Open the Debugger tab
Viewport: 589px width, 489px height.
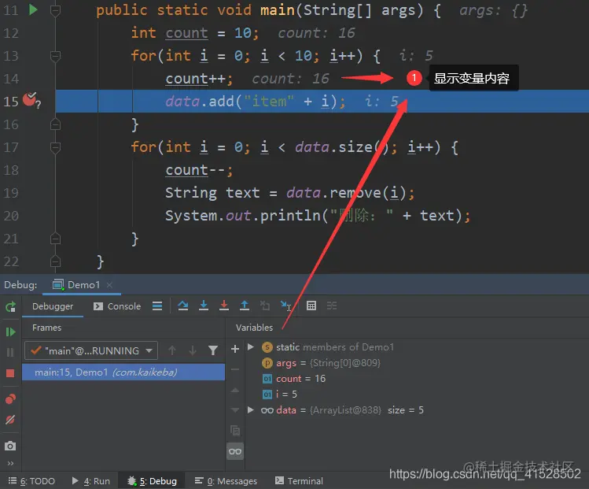(x=53, y=306)
